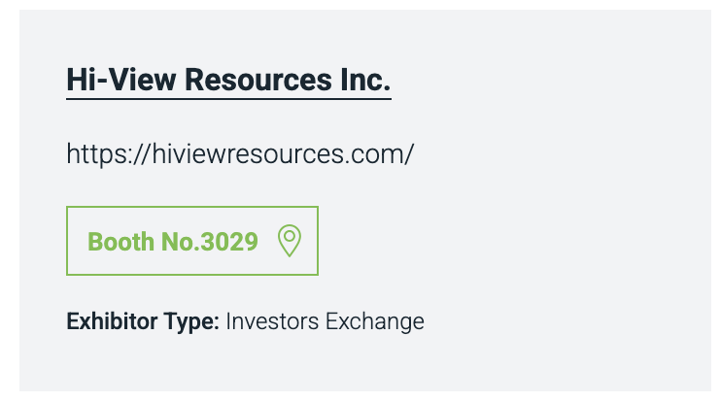Click the Investors Exchange text
The width and height of the screenshot is (721, 402).
pos(325,320)
